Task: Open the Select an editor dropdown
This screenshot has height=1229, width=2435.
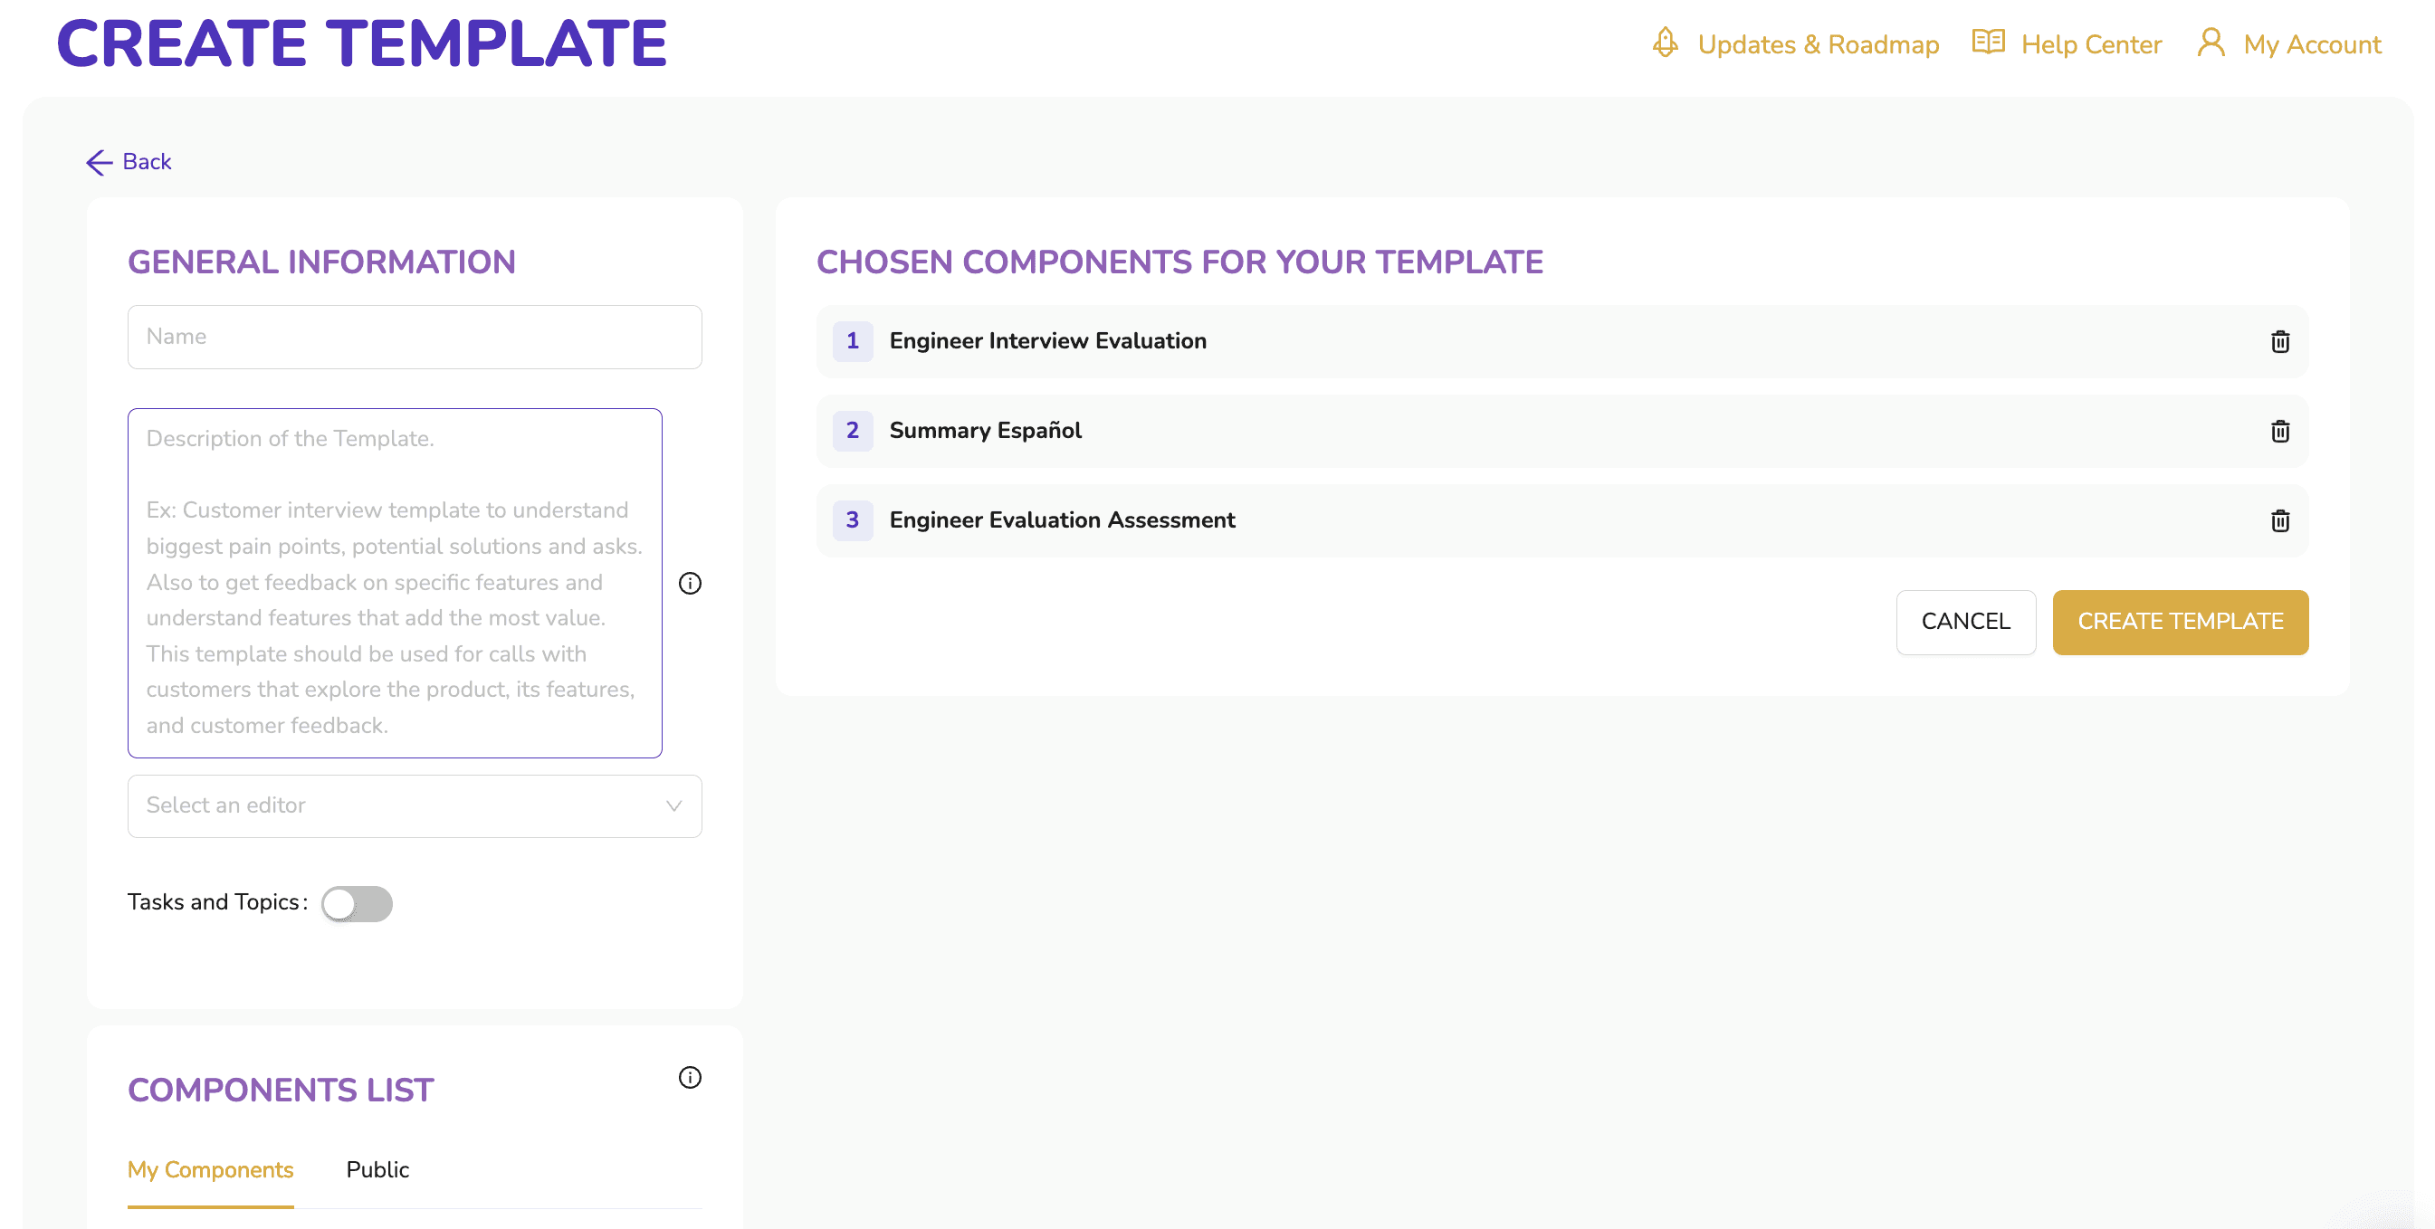Action: point(415,806)
